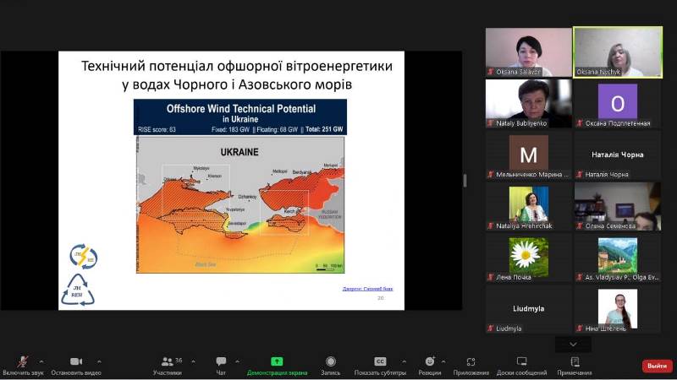Select Олена Семенова video tile
Screen dimensions: 677x380
click(x=618, y=206)
